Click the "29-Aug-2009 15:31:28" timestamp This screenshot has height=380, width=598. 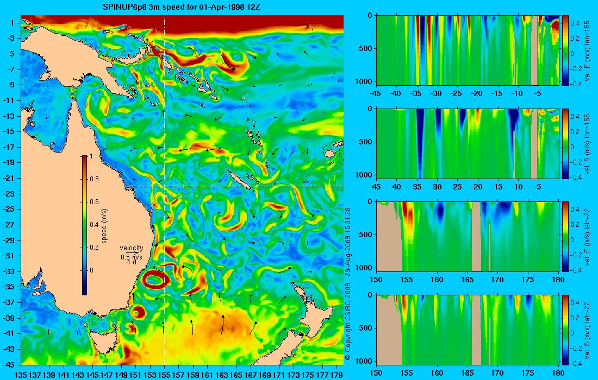coord(347,242)
